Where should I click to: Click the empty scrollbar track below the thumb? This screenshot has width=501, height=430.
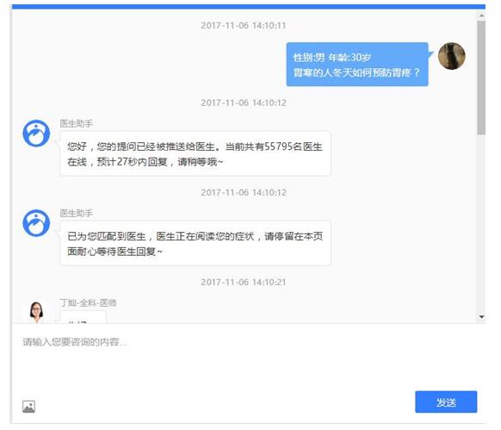[x=481, y=224]
